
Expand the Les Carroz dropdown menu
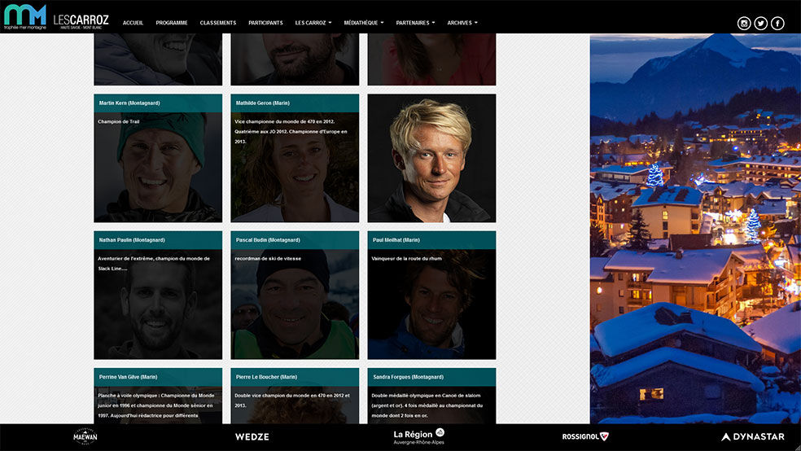(x=313, y=23)
